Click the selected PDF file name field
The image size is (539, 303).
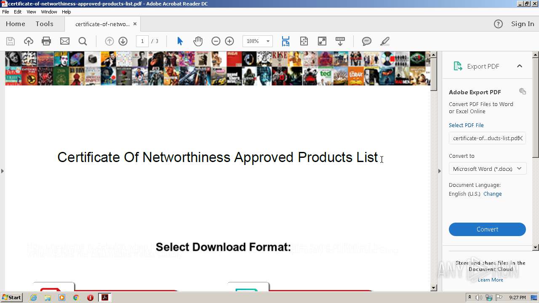point(487,138)
